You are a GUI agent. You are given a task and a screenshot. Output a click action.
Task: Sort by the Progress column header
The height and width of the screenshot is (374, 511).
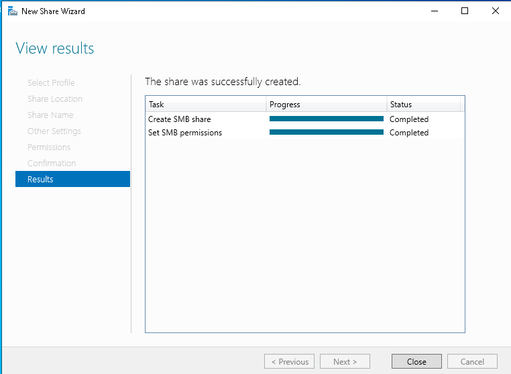coord(327,105)
